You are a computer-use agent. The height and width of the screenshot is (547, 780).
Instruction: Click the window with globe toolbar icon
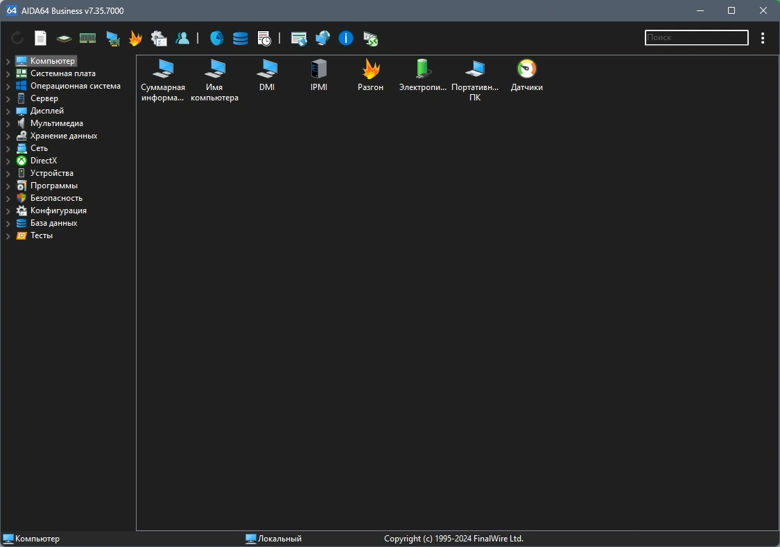click(x=299, y=38)
